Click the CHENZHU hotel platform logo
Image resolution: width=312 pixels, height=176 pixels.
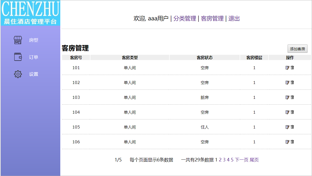30,13
